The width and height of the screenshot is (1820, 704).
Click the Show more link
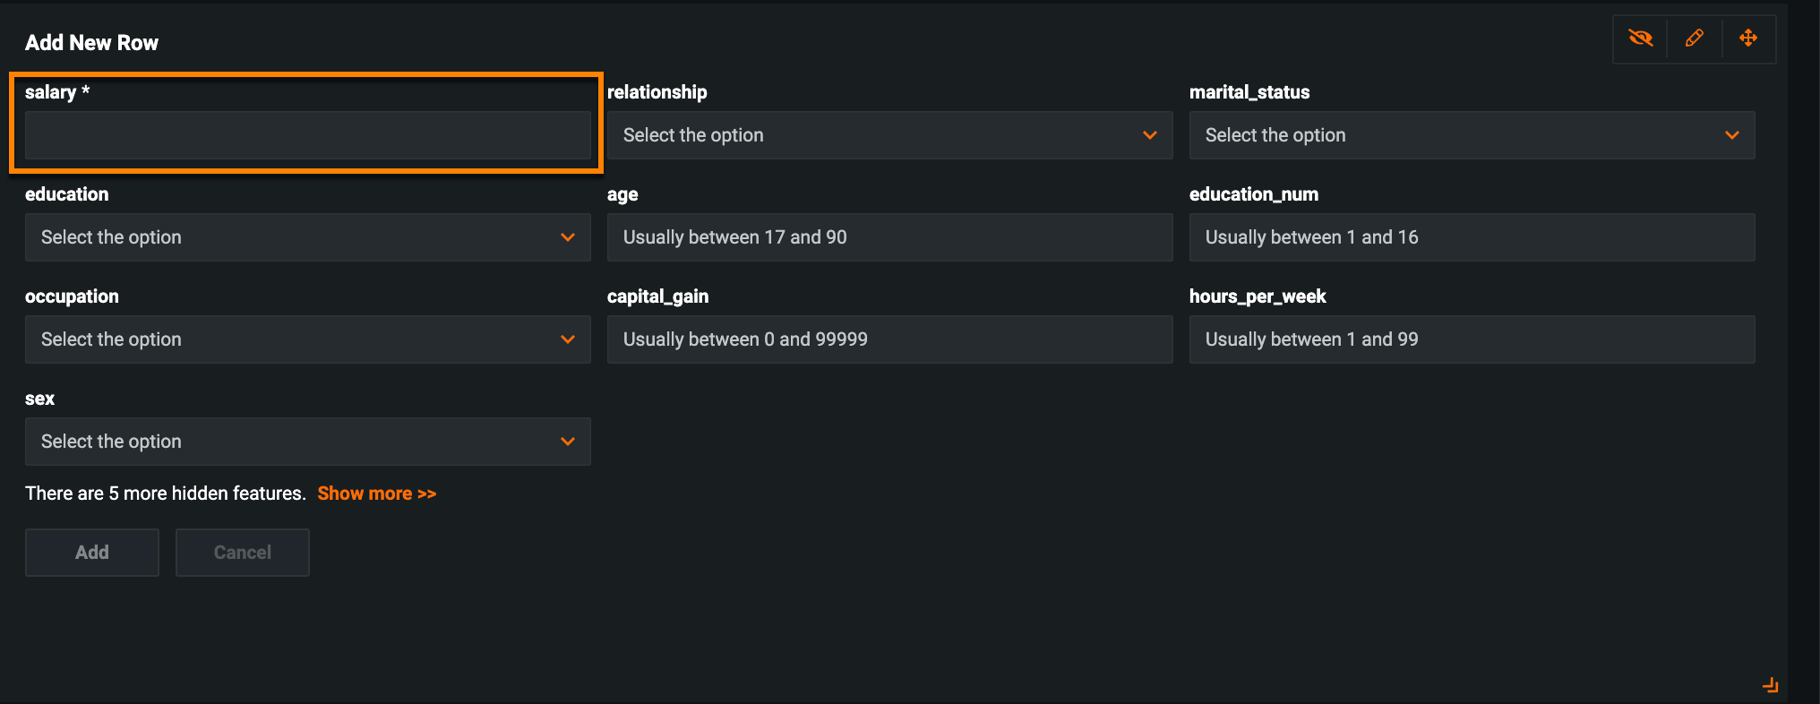[x=376, y=494]
